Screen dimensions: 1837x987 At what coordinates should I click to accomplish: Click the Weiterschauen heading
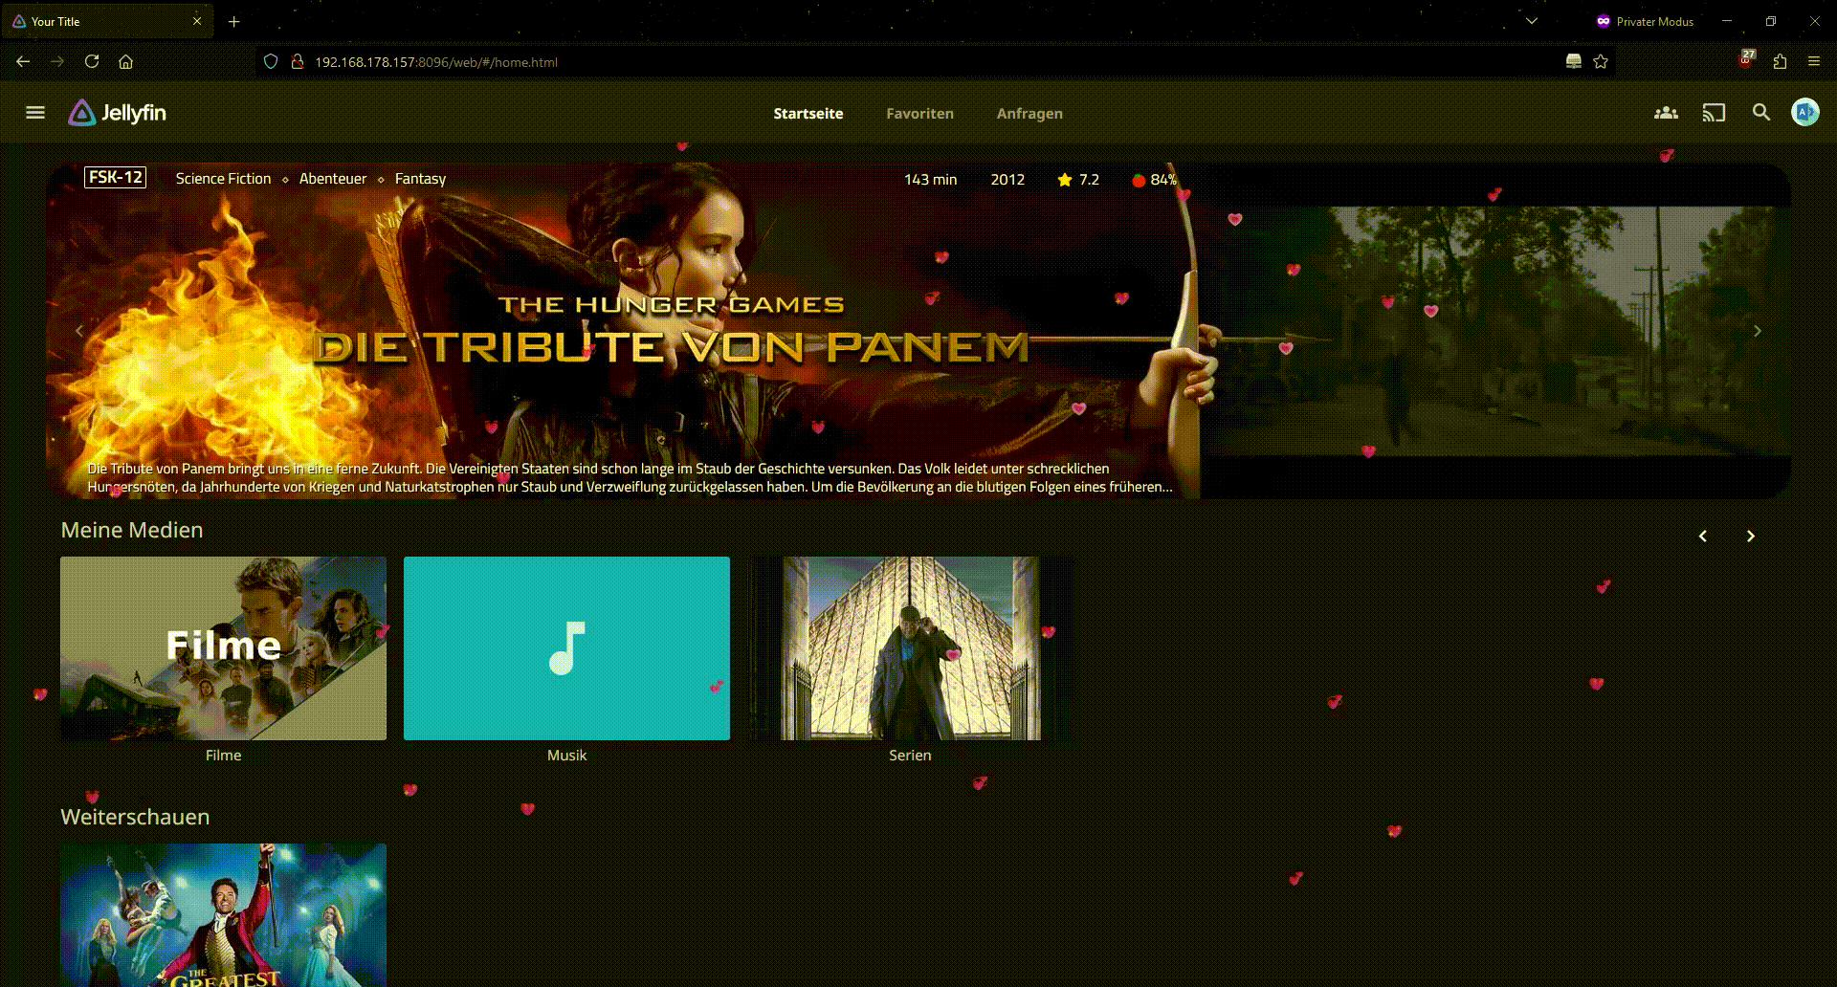click(135, 817)
